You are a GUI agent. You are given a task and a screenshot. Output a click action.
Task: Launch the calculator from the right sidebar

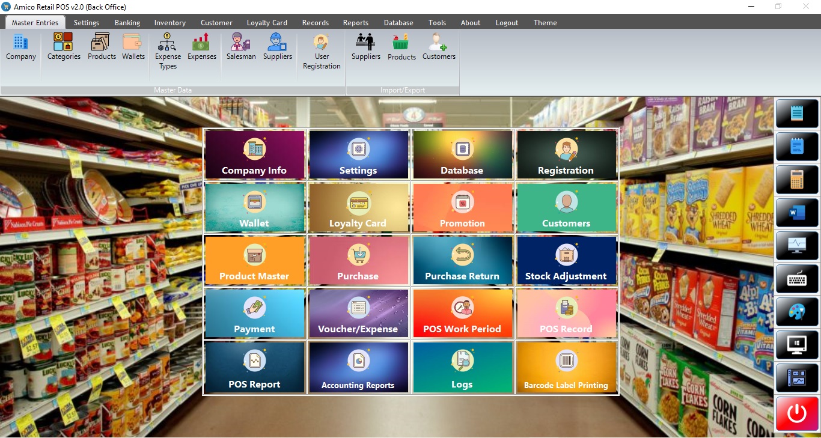click(x=797, y=180)
